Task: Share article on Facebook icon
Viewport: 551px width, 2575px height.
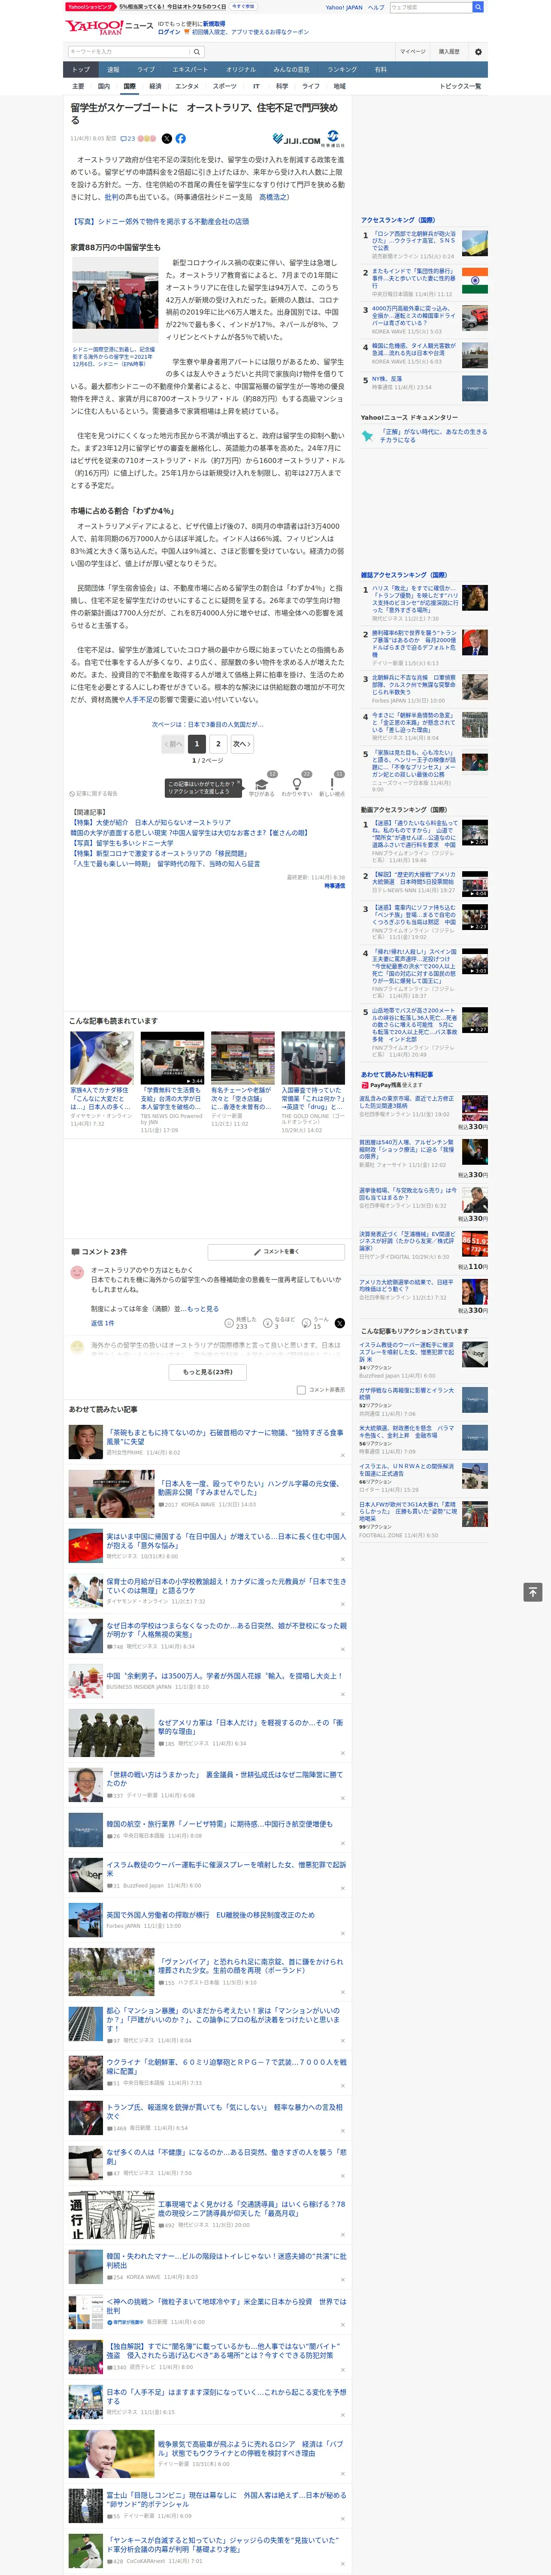Action: pos(181,139)
